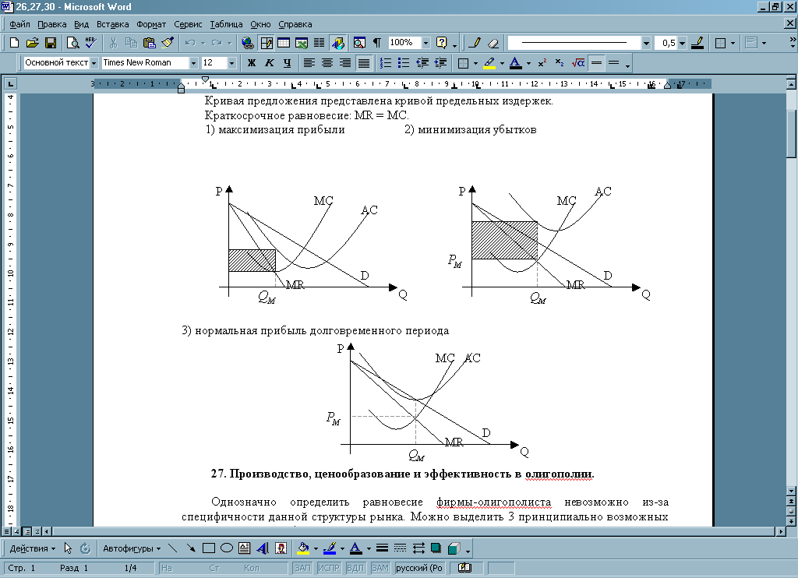This screenshot has width=798, height=578.
Task: Click the Office Assistant help icon
Action: (442, 43)
